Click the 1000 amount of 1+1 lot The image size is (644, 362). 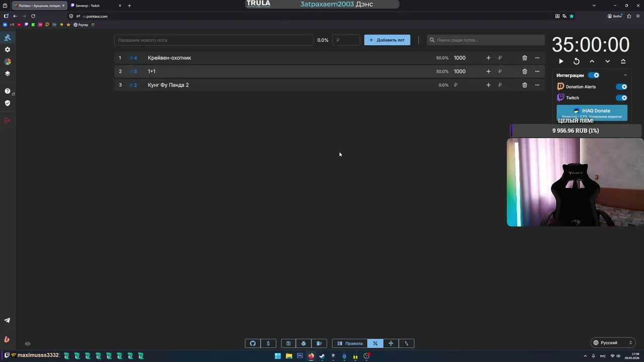[x=460, y=71]
